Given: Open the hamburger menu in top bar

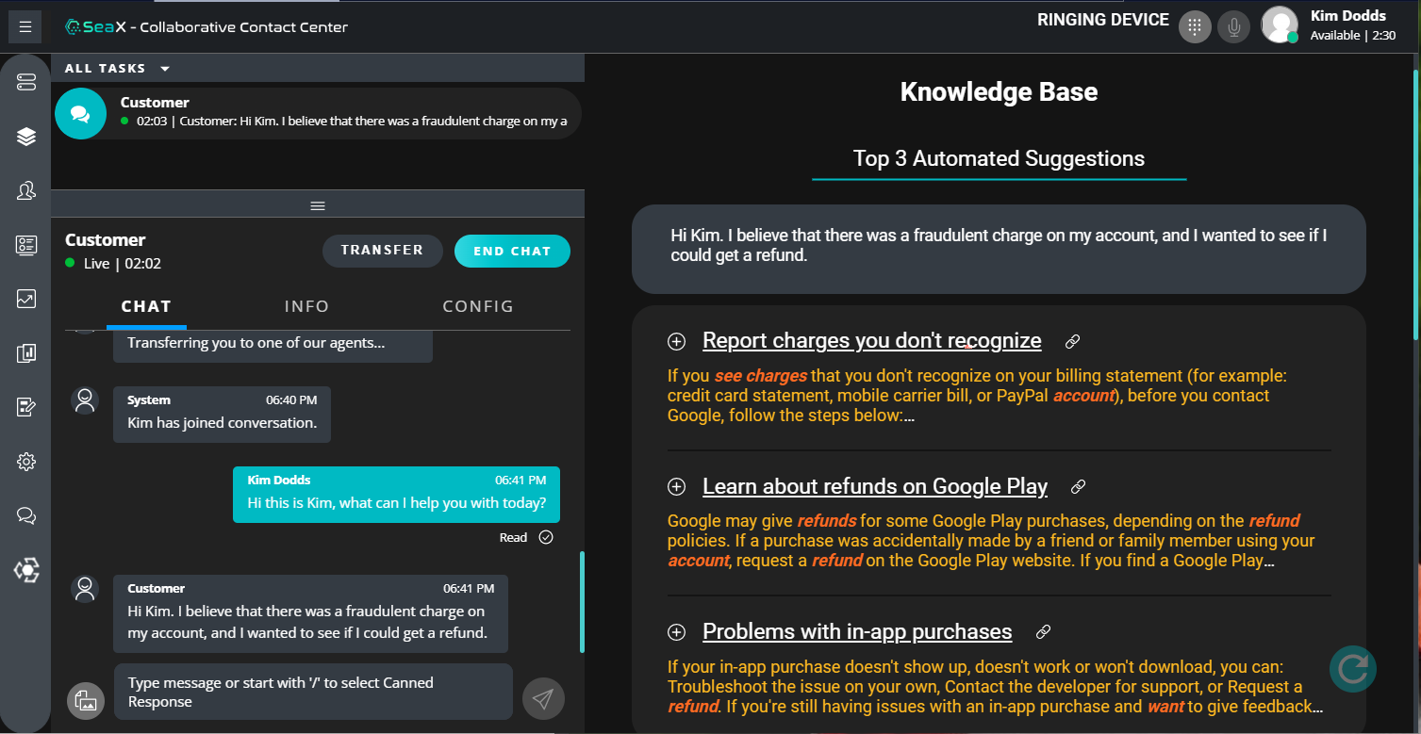Looking at the screenshot, I should (25, 26).
